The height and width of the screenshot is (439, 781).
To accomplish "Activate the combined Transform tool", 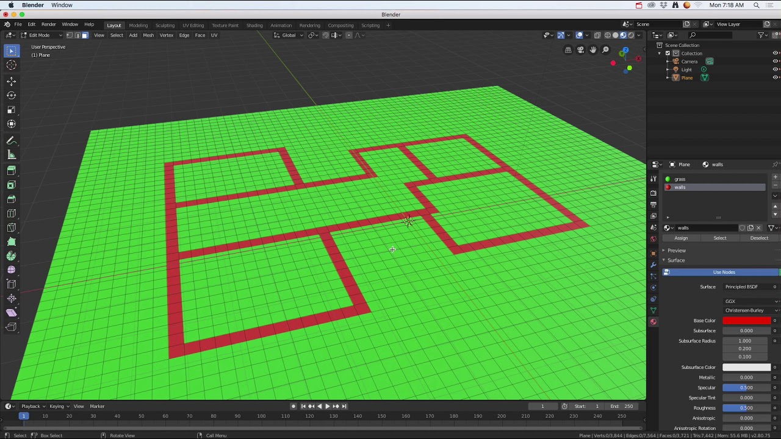I will coord(11,124).
